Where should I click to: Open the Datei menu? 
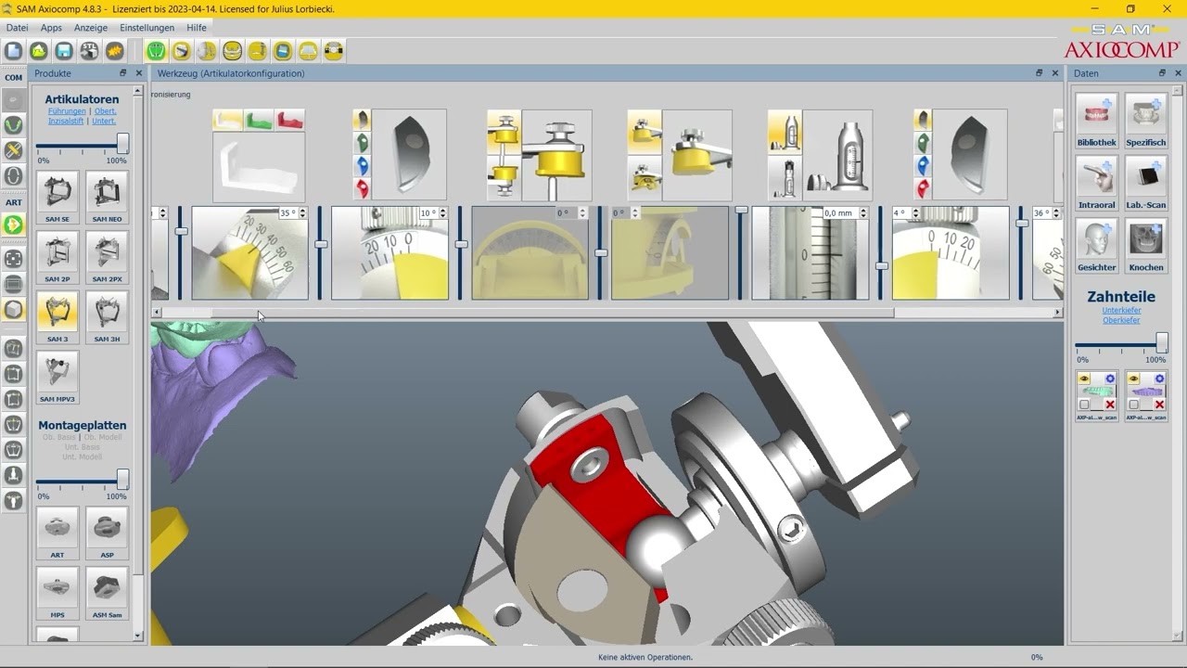pyautogui.click(x=17, y=28)
